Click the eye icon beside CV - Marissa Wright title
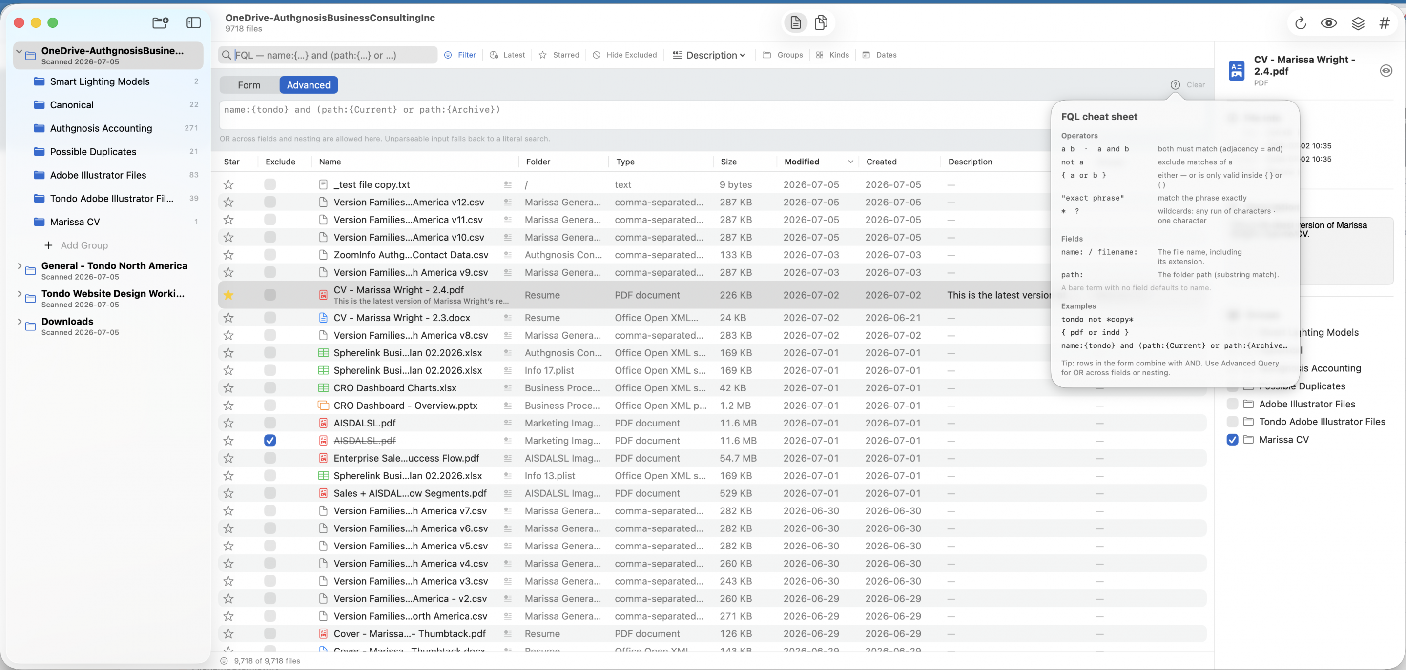 coord(1386,70)
